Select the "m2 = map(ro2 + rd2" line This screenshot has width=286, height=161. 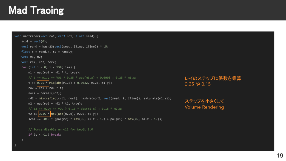(55, 103)
